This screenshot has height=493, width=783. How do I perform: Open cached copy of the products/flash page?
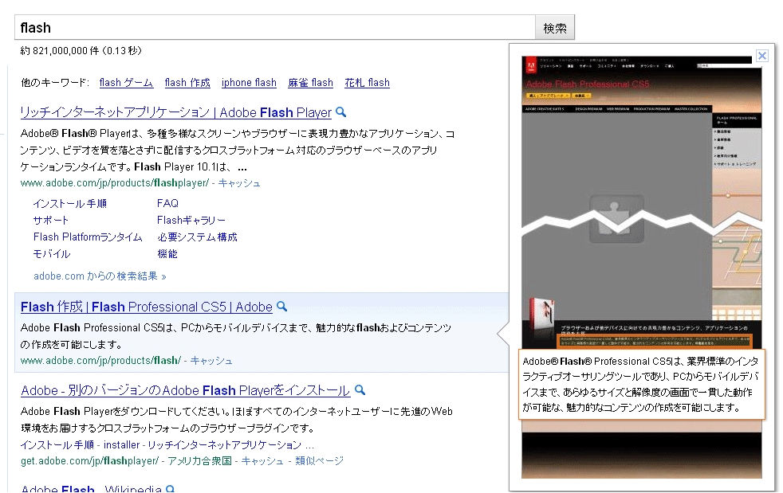pyautogui.click(x=211, y=360)
